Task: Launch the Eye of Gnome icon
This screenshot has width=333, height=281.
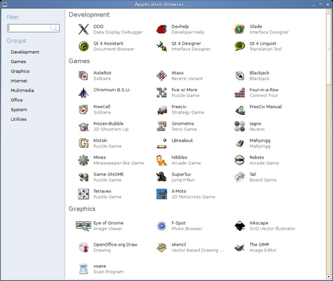Action: pos(83,226)
